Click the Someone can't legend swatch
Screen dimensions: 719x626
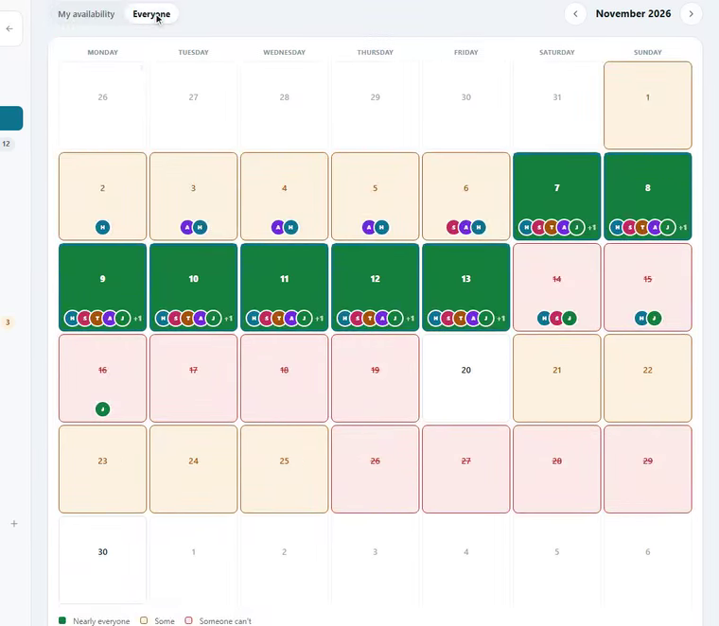click(188, 620)
